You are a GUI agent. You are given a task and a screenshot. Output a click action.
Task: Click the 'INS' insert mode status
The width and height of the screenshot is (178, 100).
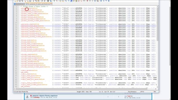[155, 92]
